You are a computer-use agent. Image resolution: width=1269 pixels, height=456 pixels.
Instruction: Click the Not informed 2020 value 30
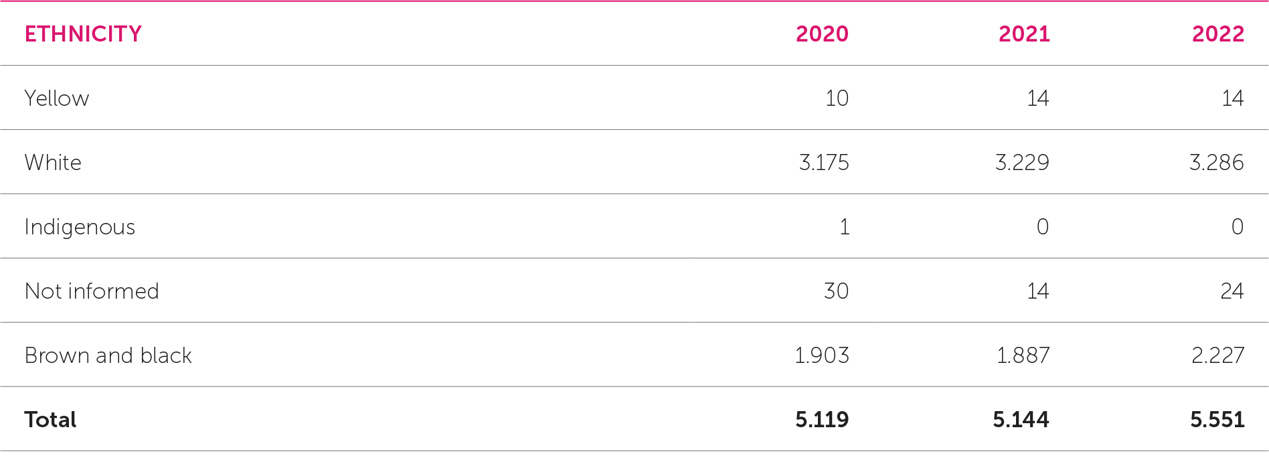tap(836, 291)
